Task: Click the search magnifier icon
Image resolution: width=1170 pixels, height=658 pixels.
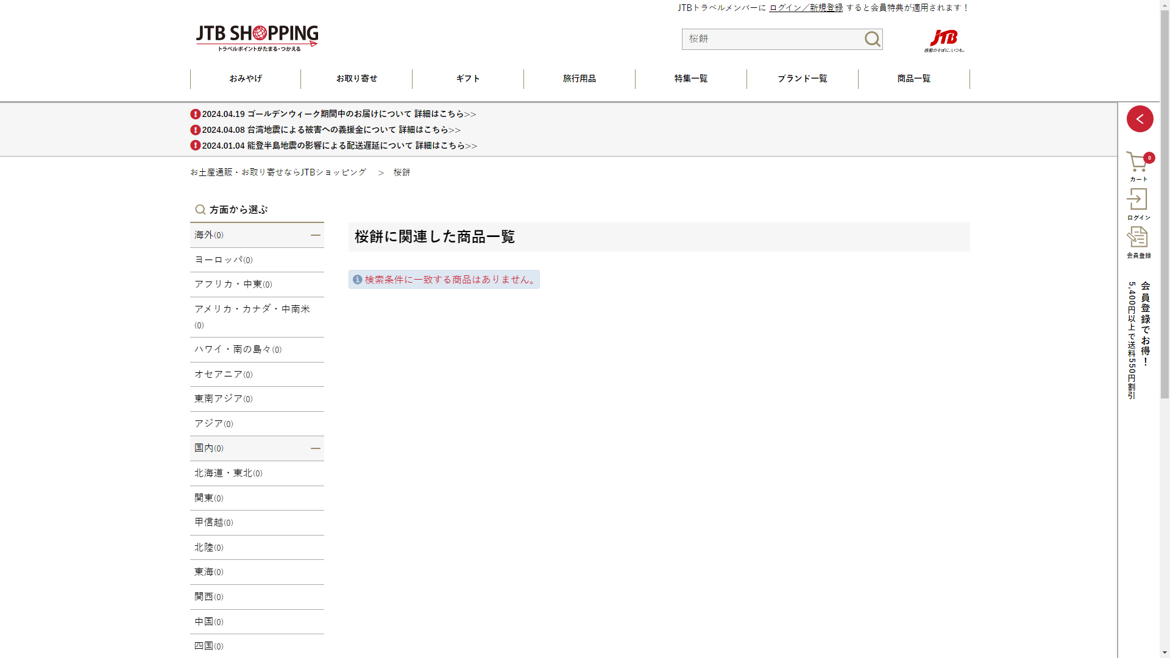Action: click(x=872, y=39)
